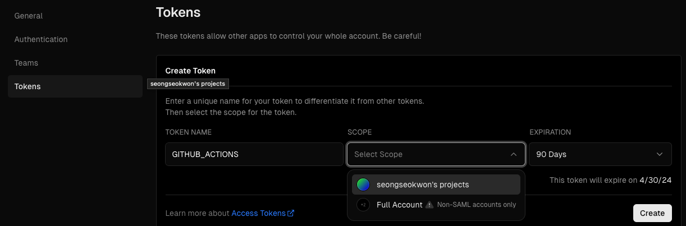This screenshot has width=686, height=226.
Task: Open the 90 Days expiration dropdown
Action: [x=600, y=154]
